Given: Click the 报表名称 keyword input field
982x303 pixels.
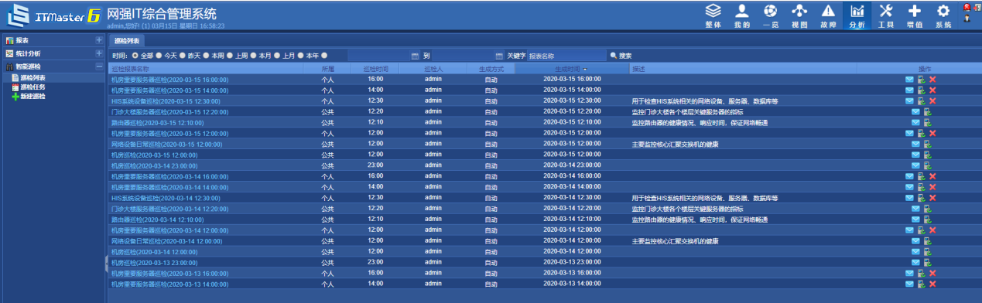Looking at the screenshot, I should (x=566, y=56).
